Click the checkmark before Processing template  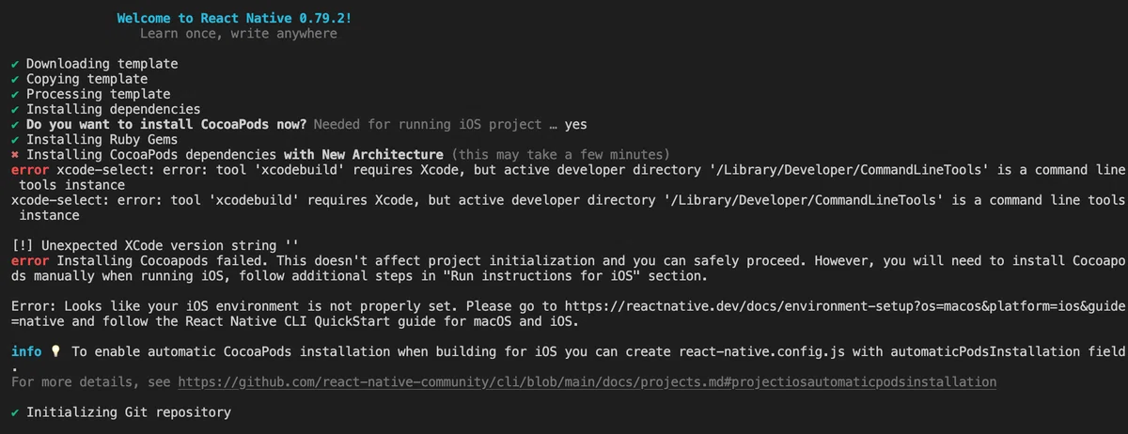16,94
